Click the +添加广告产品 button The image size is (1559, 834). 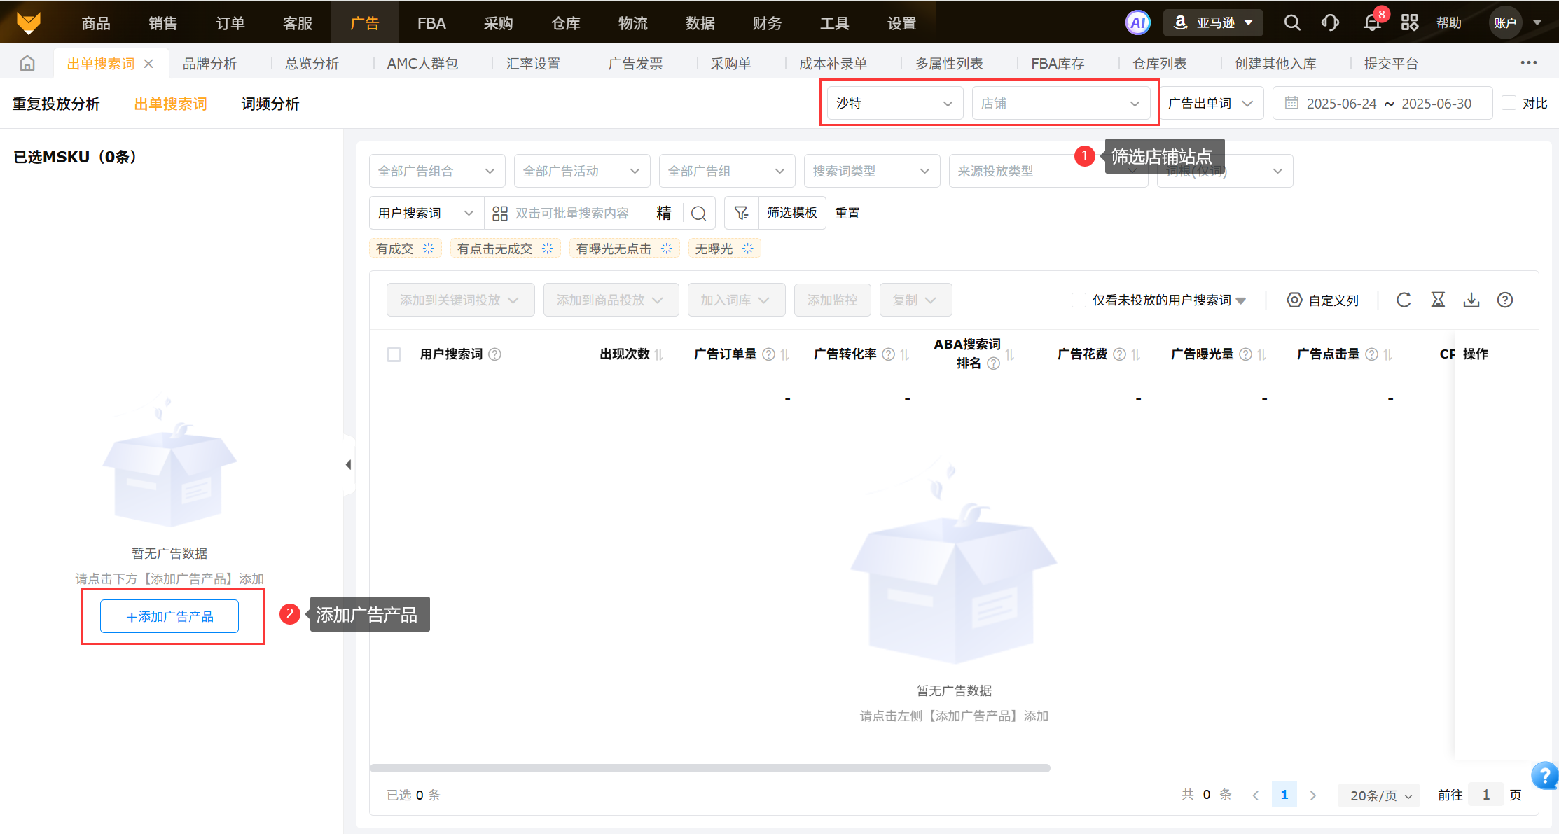[169, 616]
